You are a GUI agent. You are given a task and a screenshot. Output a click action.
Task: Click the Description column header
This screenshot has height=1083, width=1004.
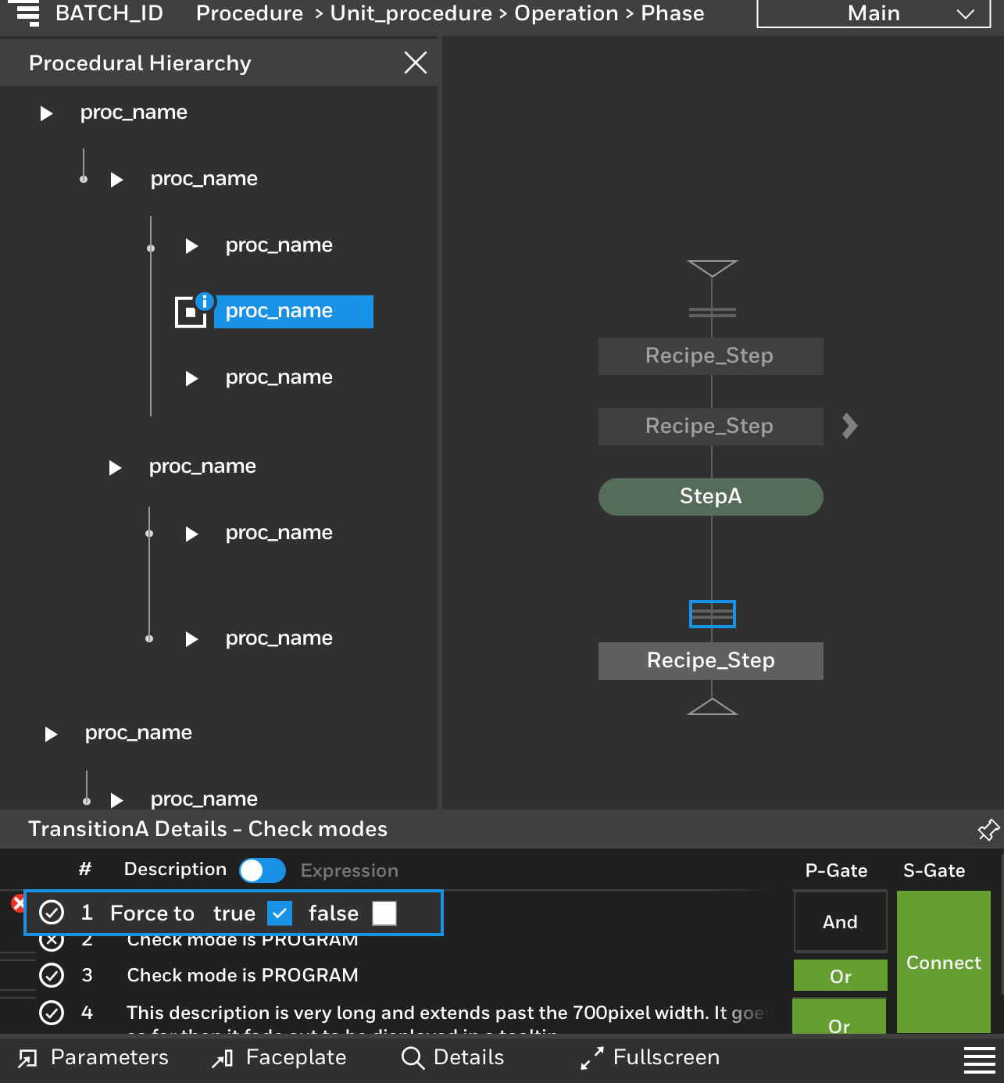coord(175,870)
